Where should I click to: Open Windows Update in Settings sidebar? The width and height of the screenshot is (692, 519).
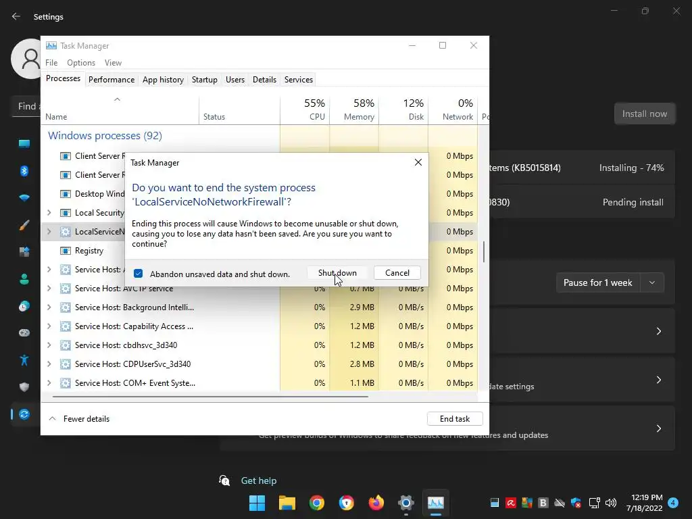[x=24, y=414]
